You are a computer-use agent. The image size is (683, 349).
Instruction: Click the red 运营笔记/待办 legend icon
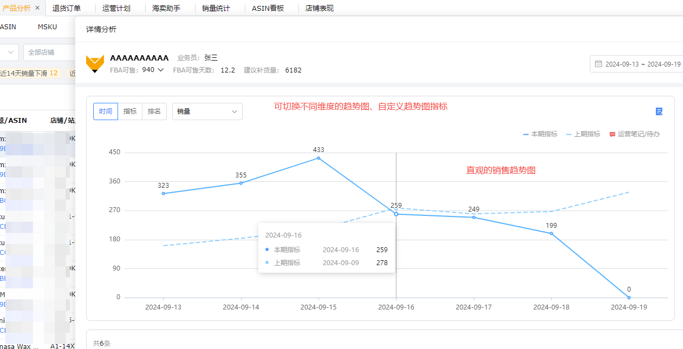[x=613, y=134]
